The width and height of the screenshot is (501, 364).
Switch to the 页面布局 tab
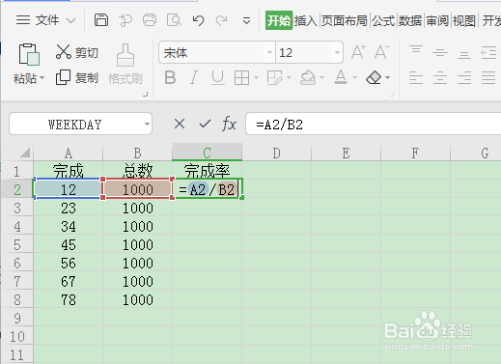345,20
